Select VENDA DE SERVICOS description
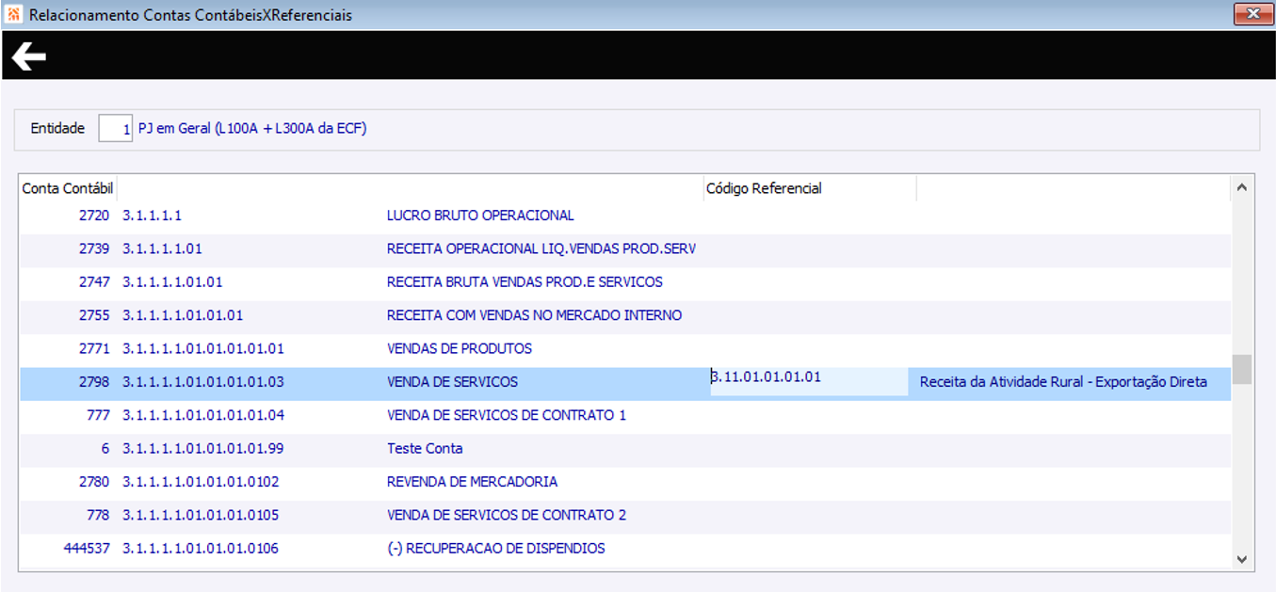The image size is (1276, 592). click(452, 382)
